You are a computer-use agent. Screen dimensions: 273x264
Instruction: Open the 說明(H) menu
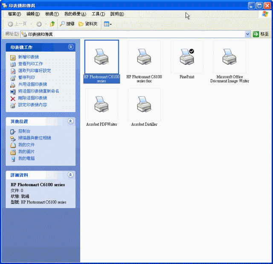[117, 14]
